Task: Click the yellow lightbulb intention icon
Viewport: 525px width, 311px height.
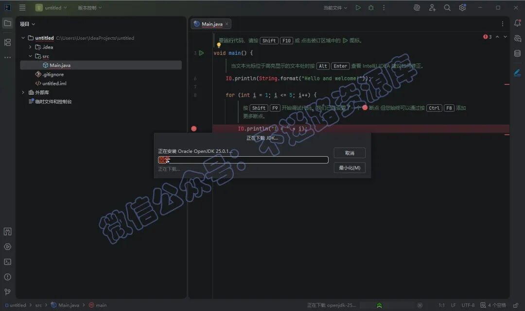Action: coord(219,45)
